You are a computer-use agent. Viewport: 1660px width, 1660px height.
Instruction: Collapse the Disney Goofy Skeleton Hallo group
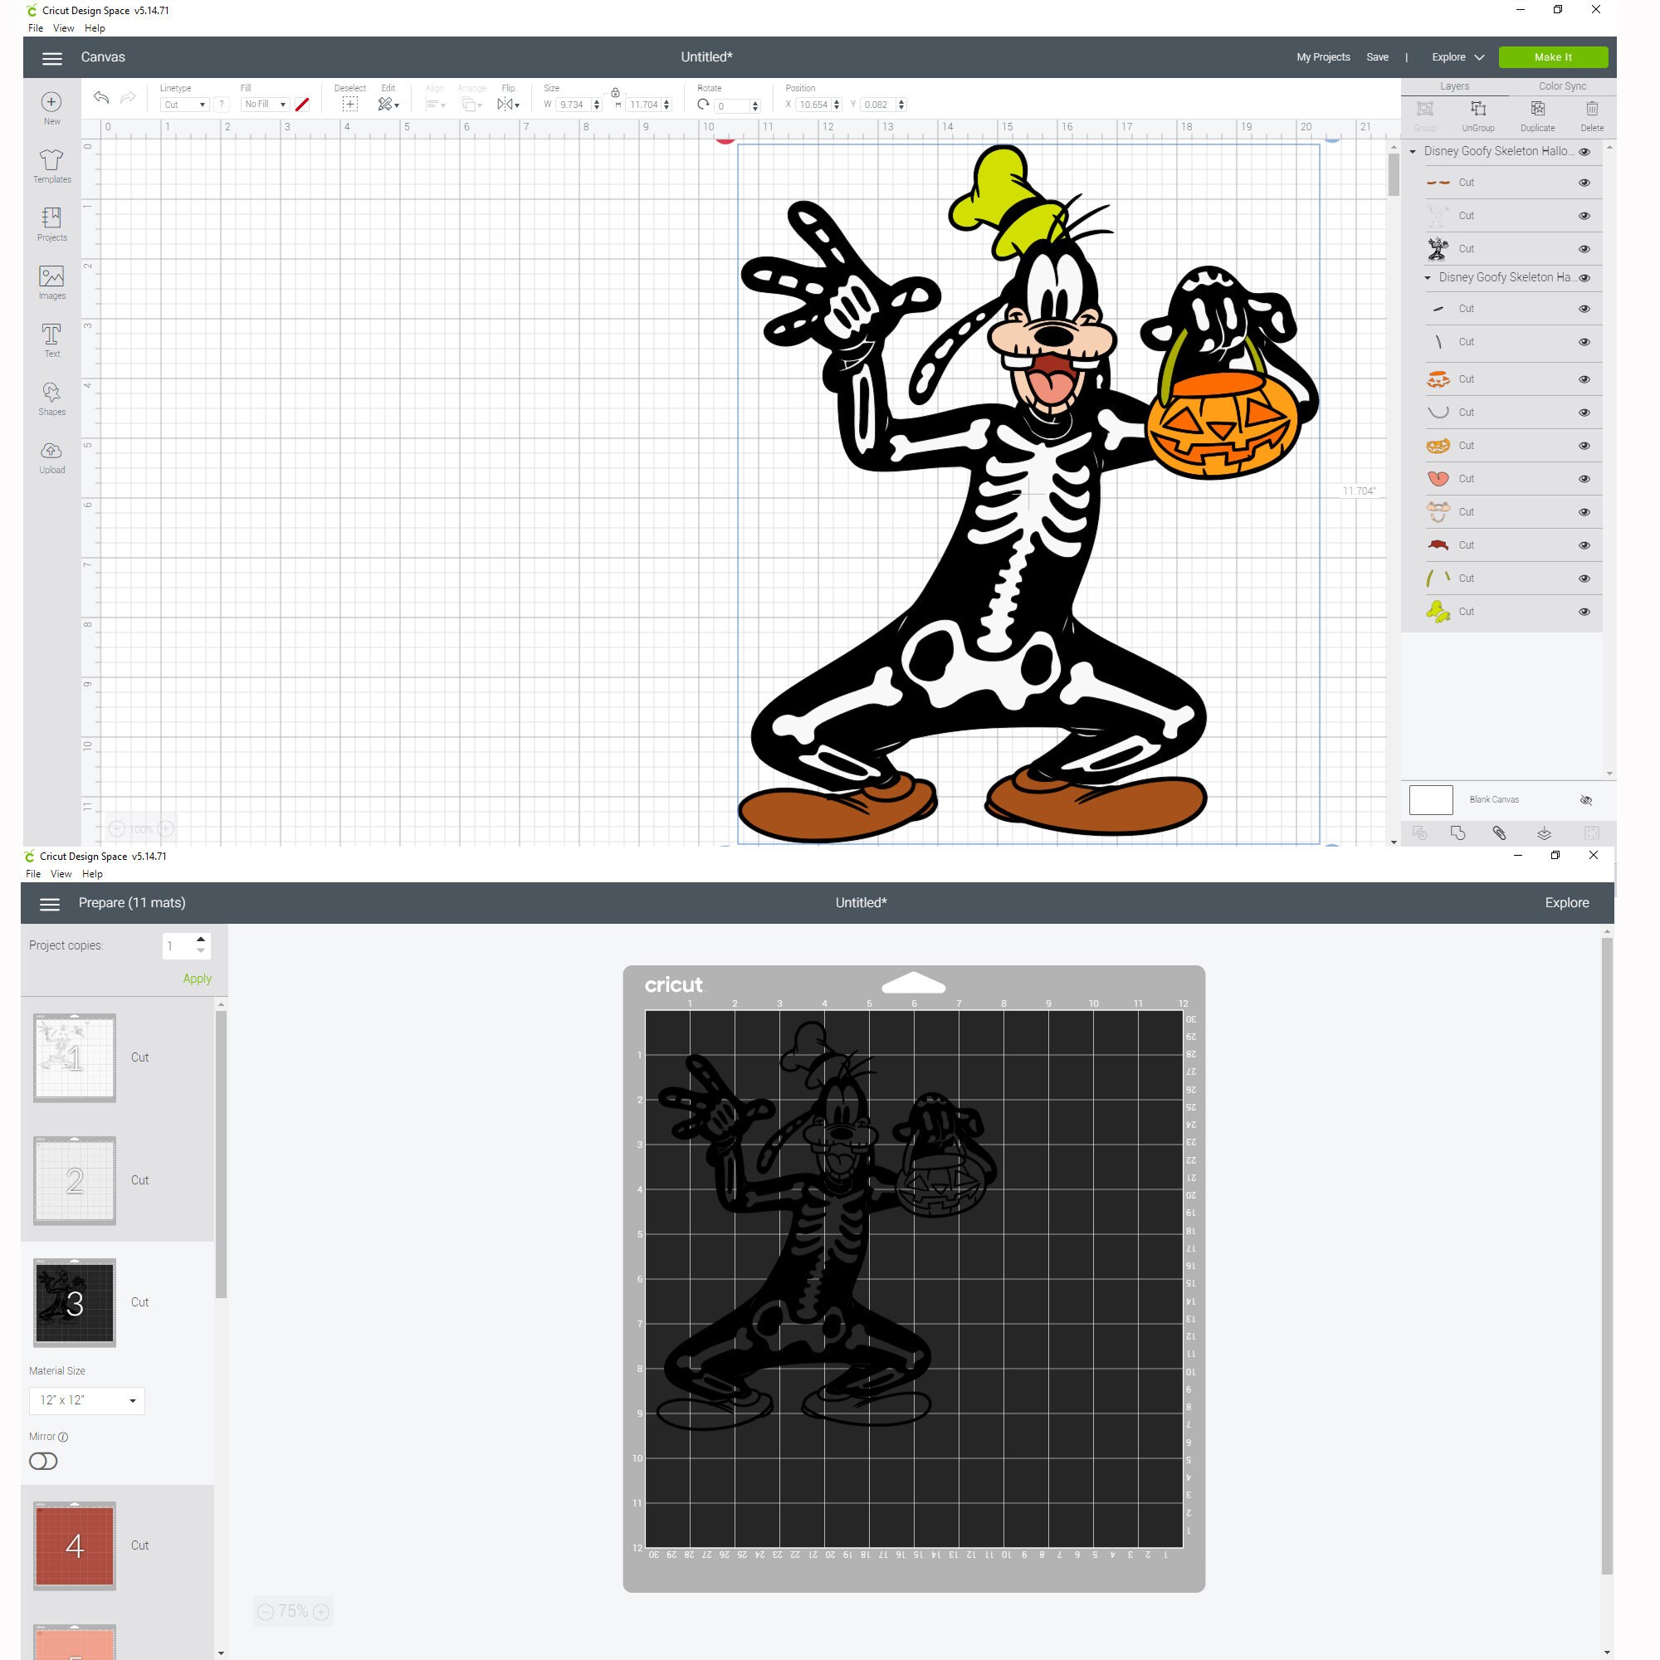click(x=1413, y=152)
